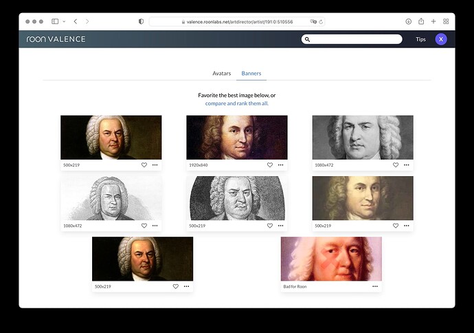This screenshot has height=333, width=474.
Task: Favorite the 500x219 portrait beside the Bad for Roon card
Action: click(176, 286)
